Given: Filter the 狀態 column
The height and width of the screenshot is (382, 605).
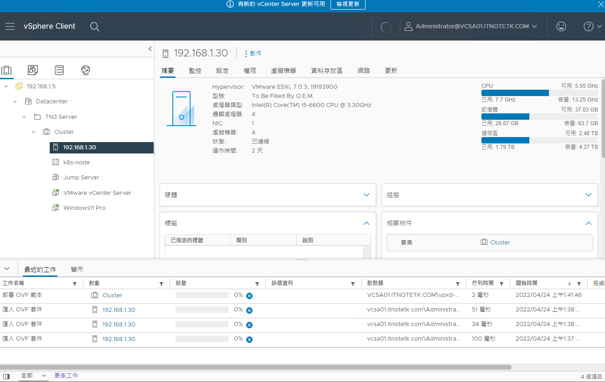Looking at the screenshot, I should click(257, 284).
